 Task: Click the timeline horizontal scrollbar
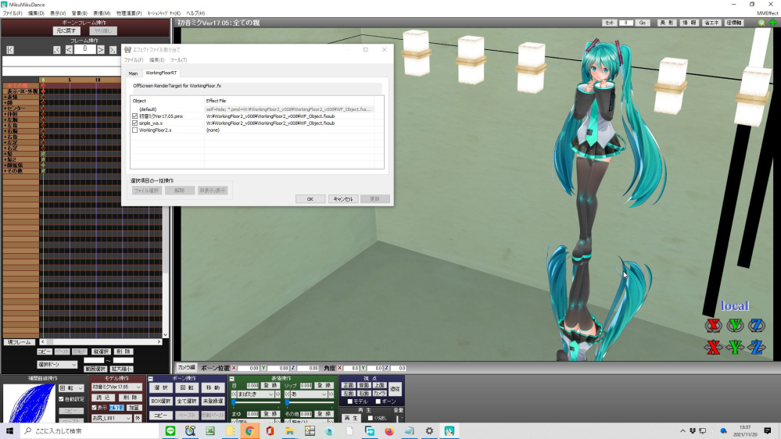[x=101, y=342]
